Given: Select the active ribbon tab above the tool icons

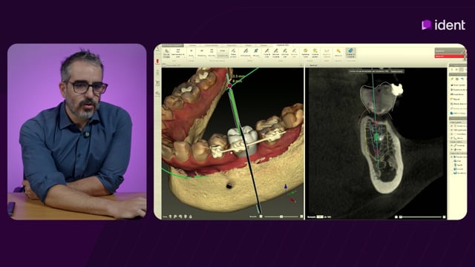Looking at the screenshot, I should click(x=282, y=44).
